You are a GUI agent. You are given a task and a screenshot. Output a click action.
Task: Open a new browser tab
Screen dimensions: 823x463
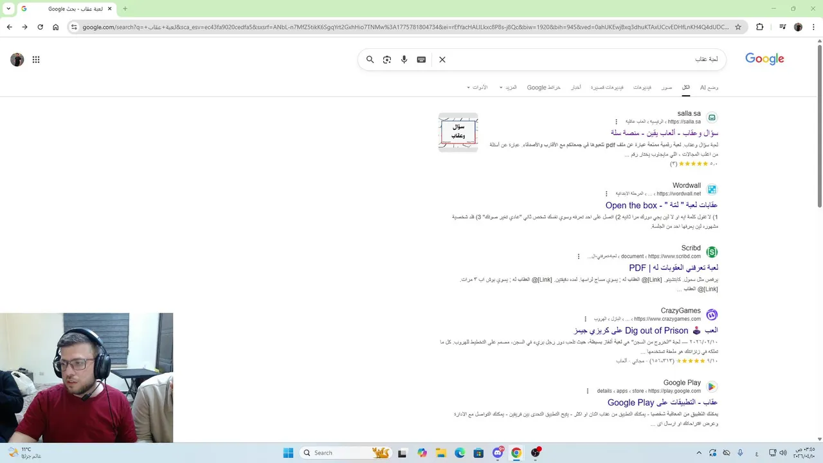125,9
